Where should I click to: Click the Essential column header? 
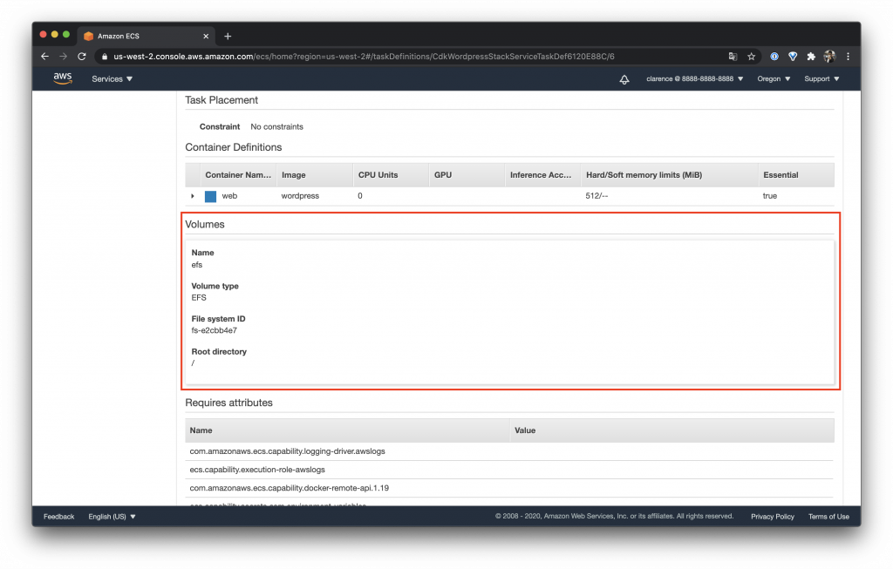point(796,175)
